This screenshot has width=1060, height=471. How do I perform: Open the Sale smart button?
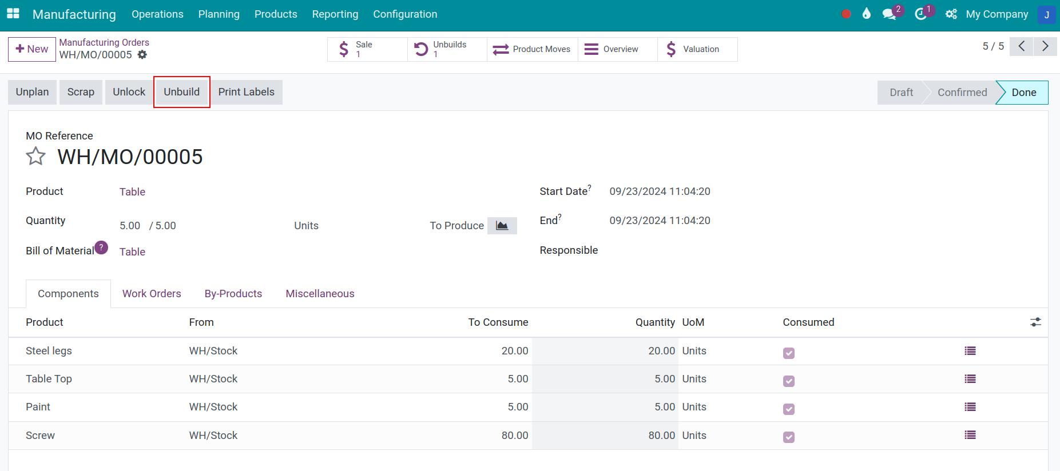tap(367, 49)
